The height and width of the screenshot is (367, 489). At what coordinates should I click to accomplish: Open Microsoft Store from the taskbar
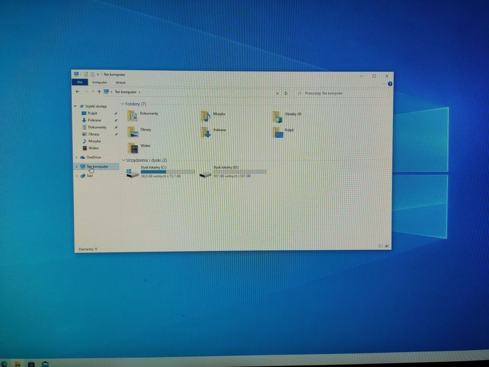pyautogui.click(x=31, y=364)
